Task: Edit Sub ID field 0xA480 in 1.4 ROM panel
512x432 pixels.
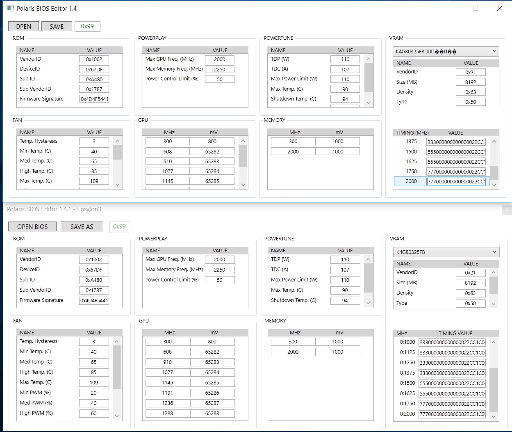Action: tap(94, 79)
